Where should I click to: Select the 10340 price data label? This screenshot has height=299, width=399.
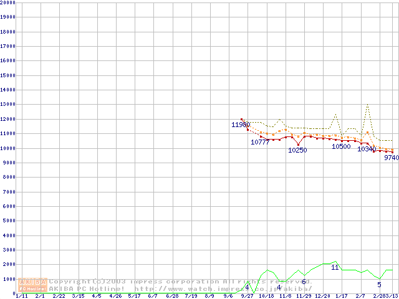coord(367,149)
